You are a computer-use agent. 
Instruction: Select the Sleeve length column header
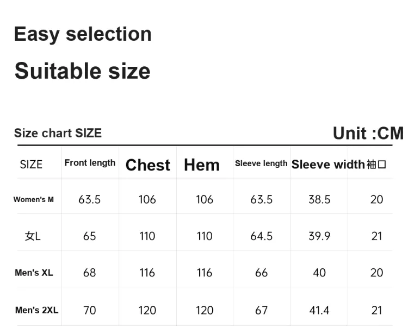pyautogui.click(x=261, y=163)
